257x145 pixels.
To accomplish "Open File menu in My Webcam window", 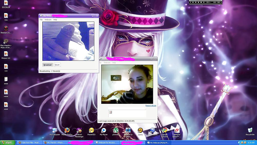I will point(41,20).
